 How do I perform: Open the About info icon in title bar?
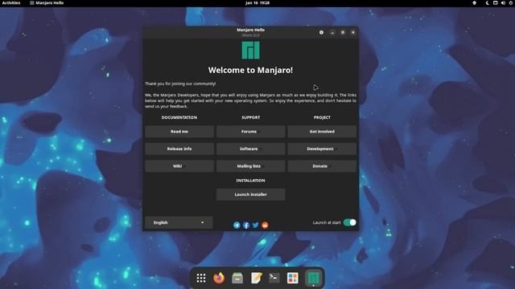point(321,32)
